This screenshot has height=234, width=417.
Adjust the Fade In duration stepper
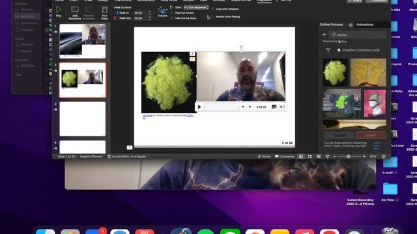coord(150,13)
